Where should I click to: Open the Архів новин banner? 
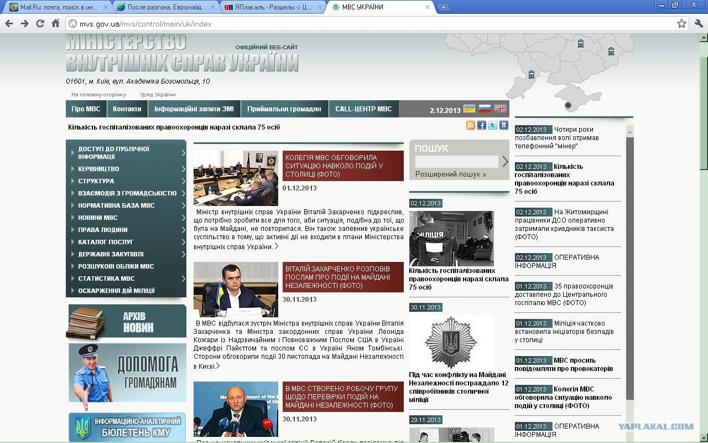(x=127, y=322)
